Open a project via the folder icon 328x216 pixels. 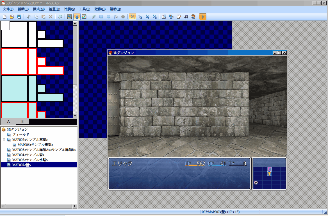tap(12, 17)
